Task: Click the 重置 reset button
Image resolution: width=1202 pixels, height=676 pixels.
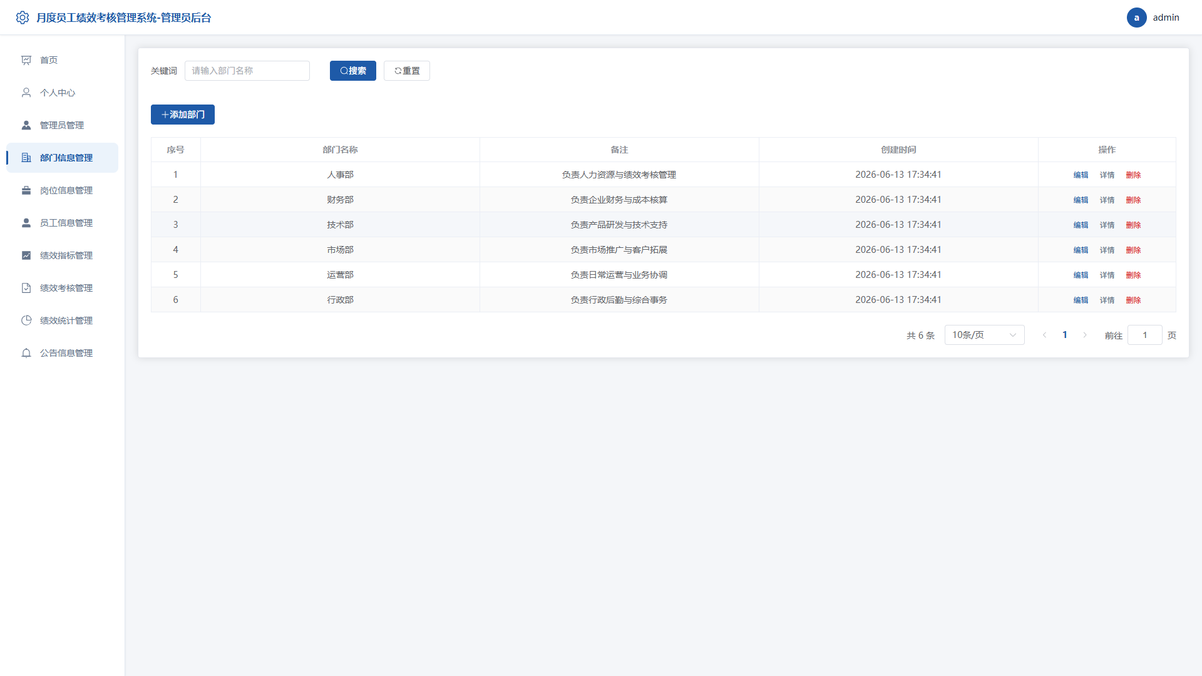Action: click(x=407, y=71)
